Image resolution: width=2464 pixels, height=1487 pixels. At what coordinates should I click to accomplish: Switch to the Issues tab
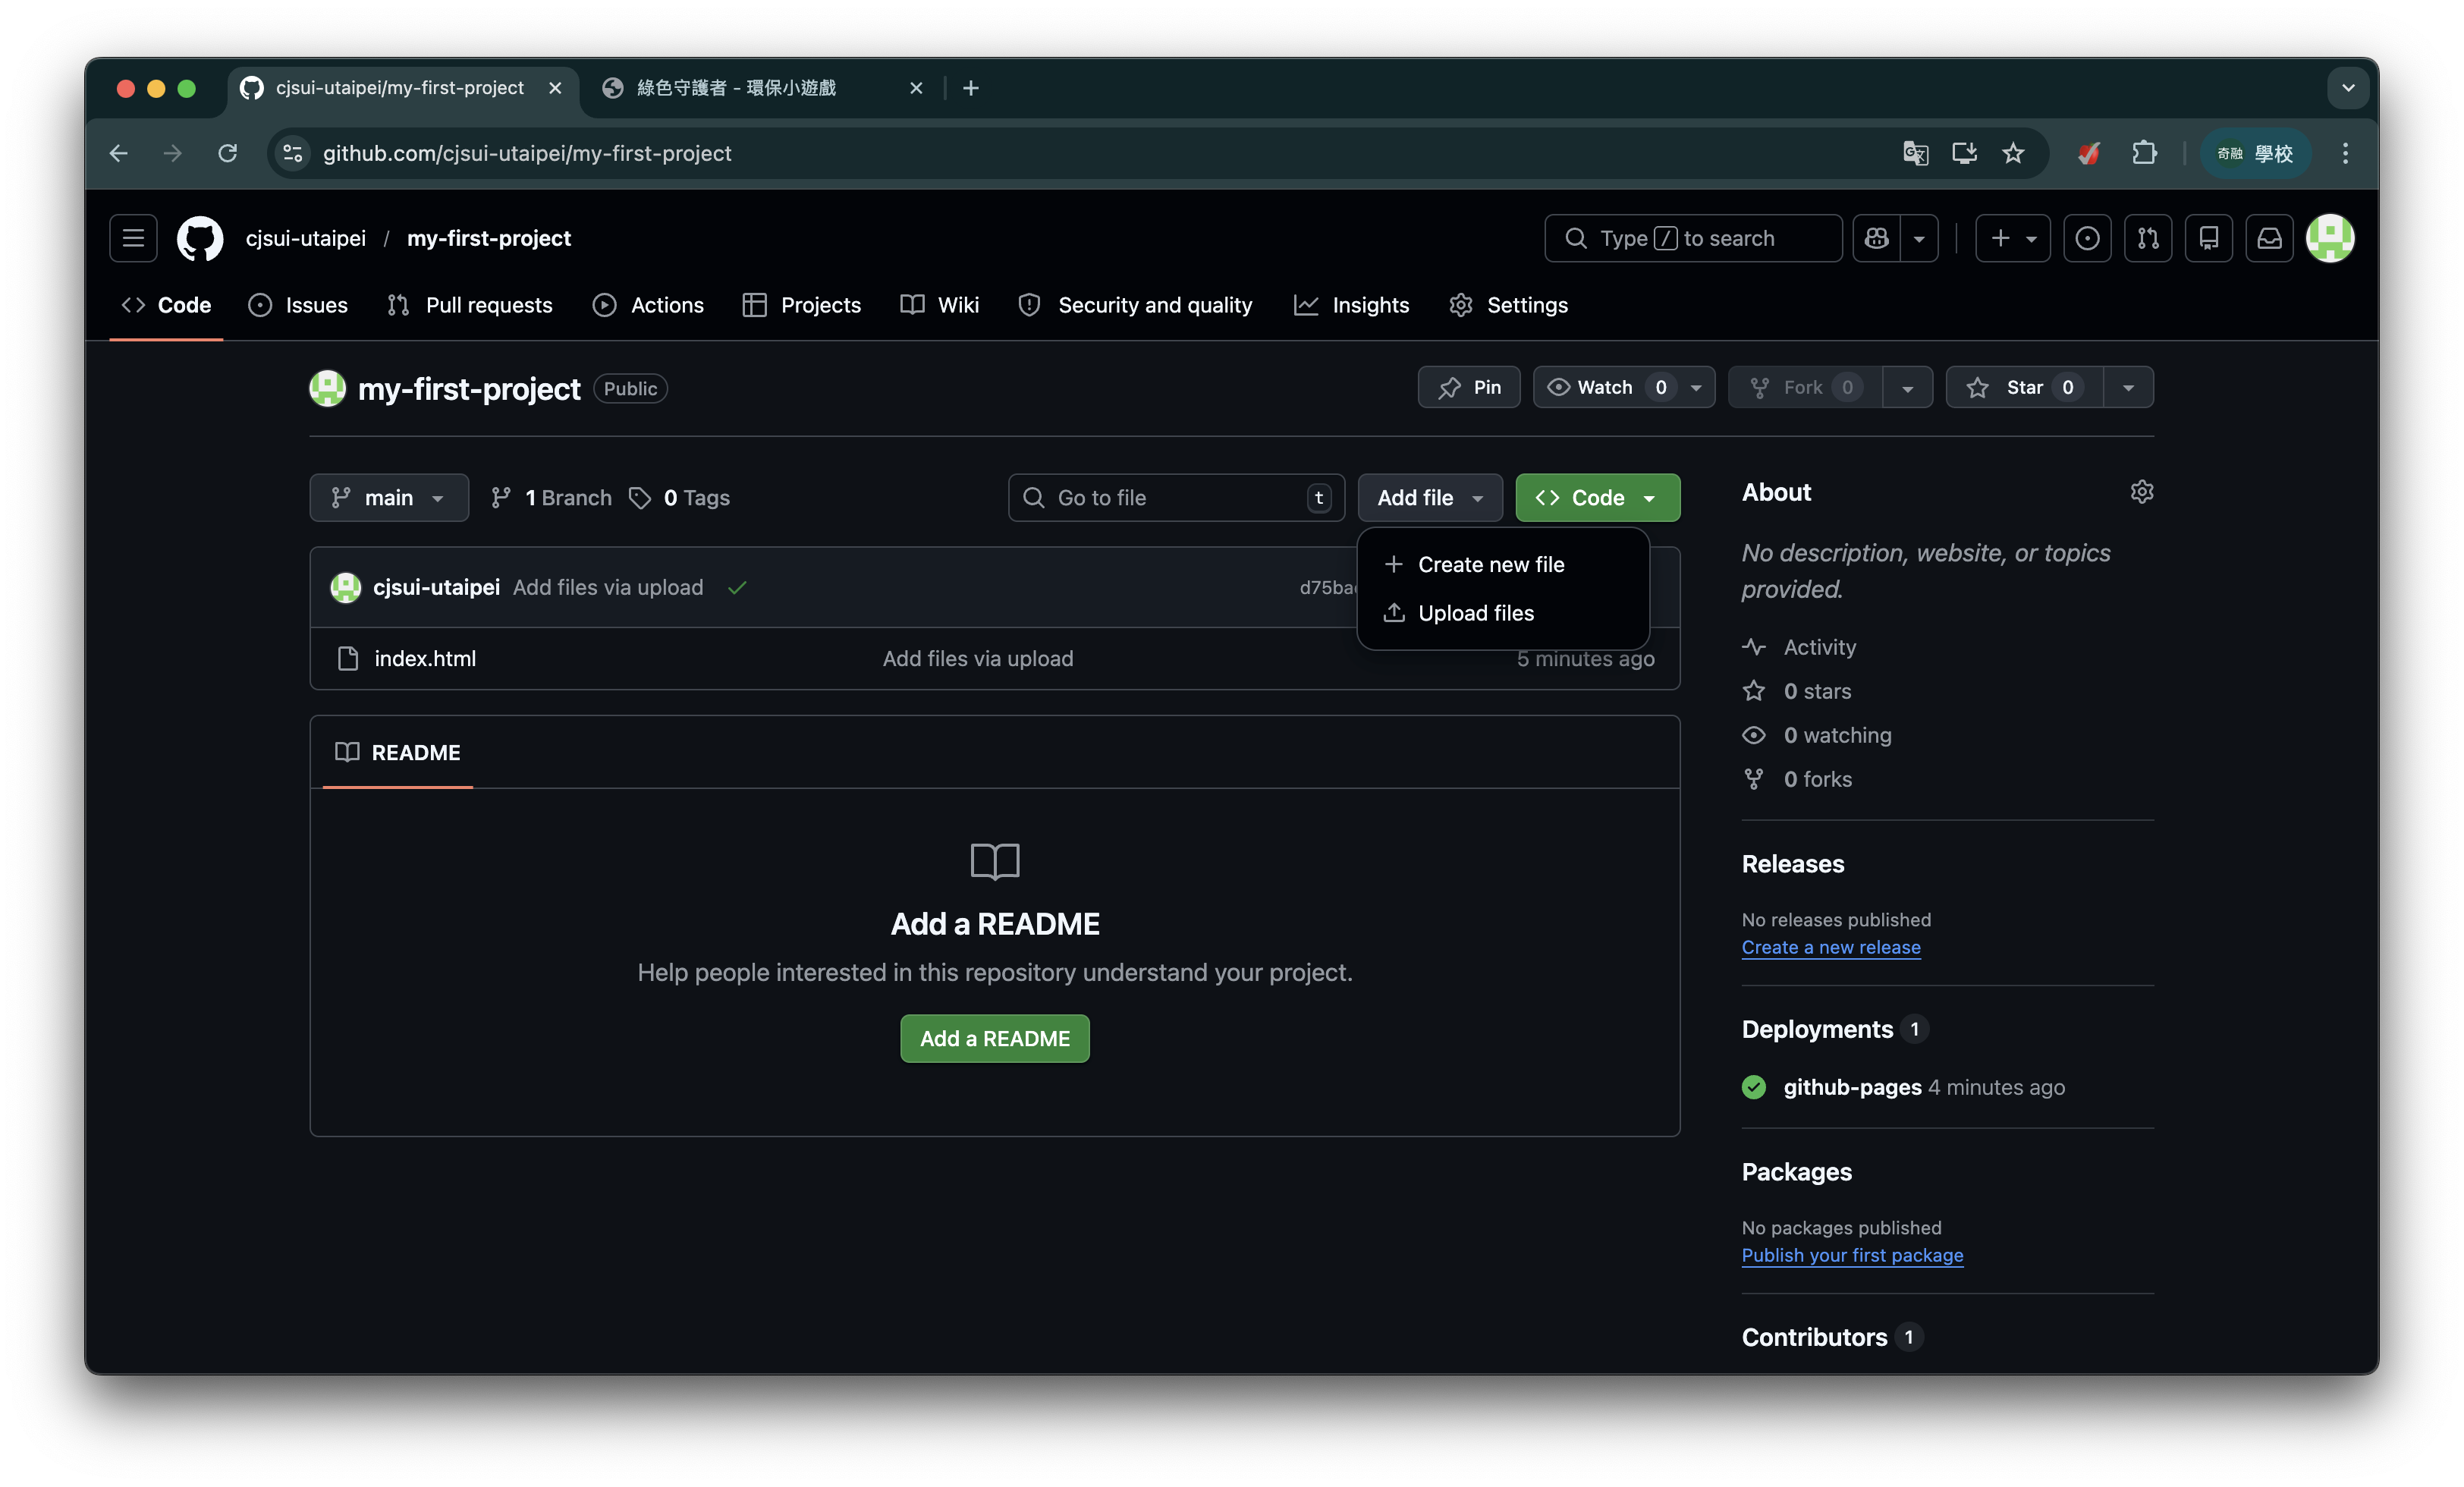298,305
